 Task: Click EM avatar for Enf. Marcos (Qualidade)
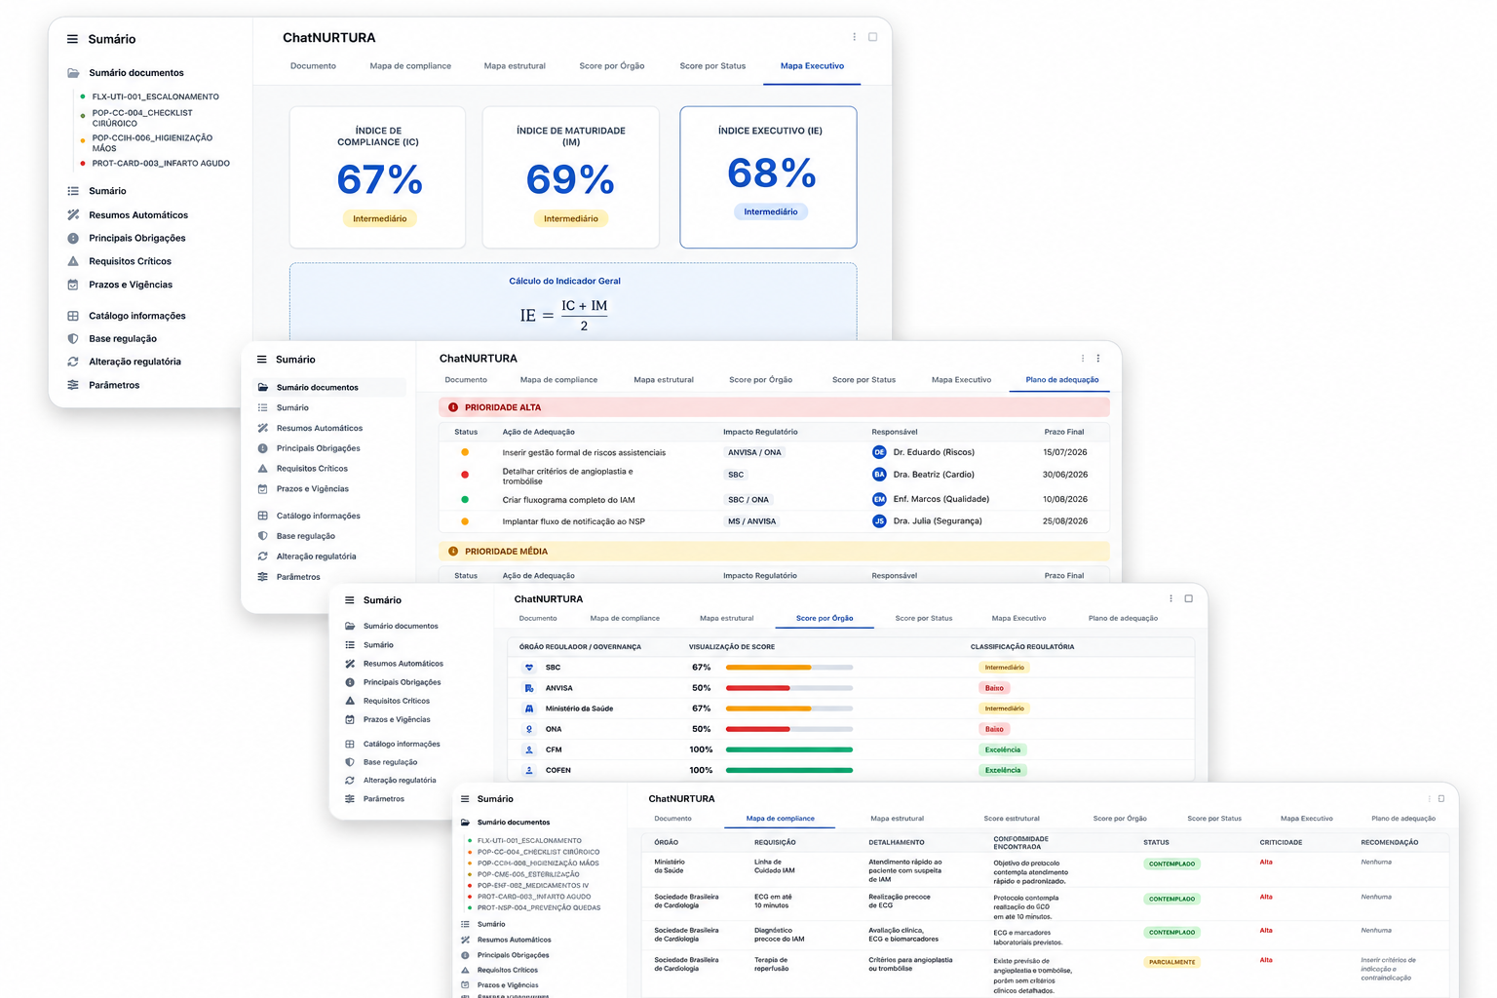[879, 499]
